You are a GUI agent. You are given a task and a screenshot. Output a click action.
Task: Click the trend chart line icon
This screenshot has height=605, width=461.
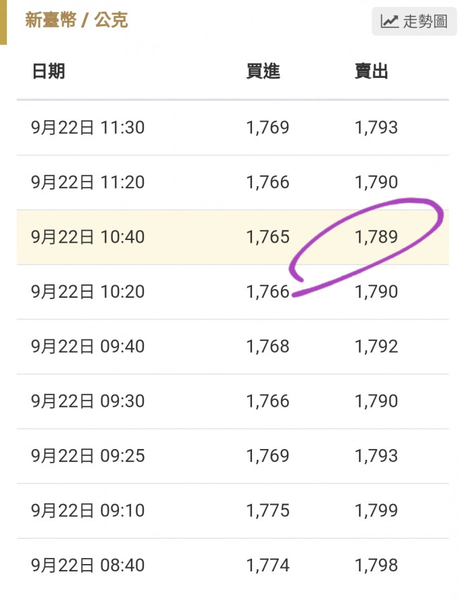(x=390, y=22)
